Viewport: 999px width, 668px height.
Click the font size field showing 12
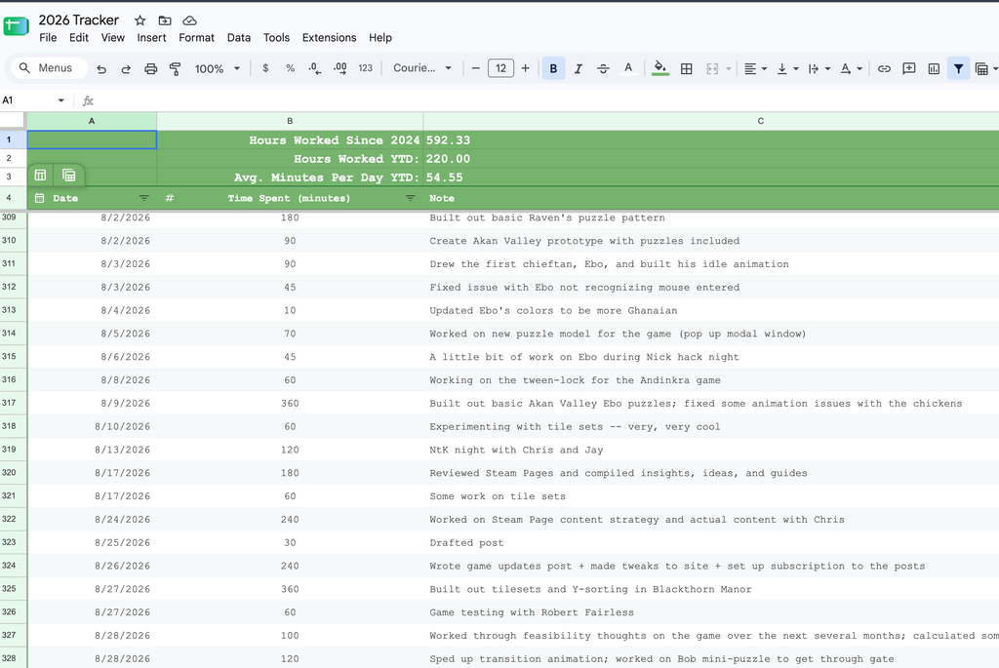500,68
